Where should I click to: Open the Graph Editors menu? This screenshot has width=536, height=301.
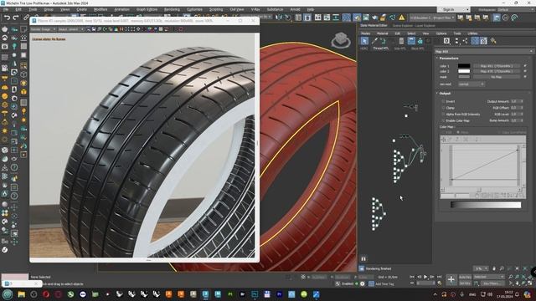[147, 9]
